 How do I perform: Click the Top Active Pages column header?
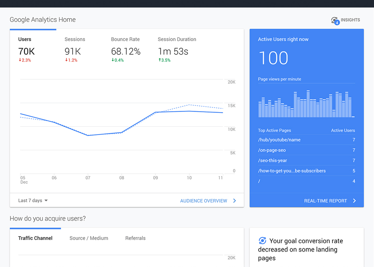click(x=274, y=130)
